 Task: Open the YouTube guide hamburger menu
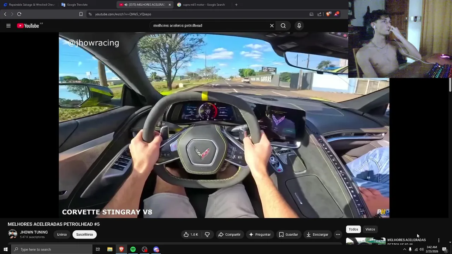[8, 25]
